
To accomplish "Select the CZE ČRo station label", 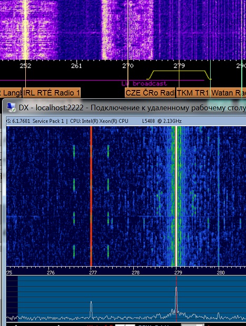I will tap(151, 93).
